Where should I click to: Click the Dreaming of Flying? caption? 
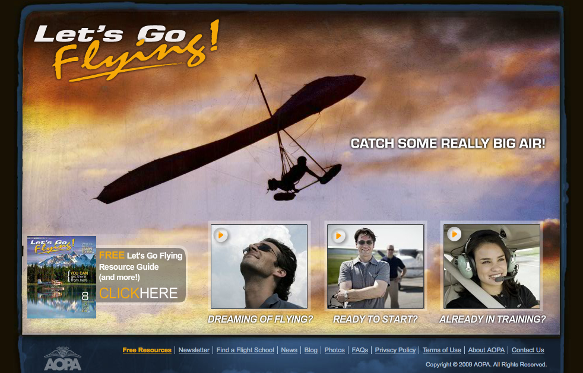pyautogui.click(x=260, y=319)
